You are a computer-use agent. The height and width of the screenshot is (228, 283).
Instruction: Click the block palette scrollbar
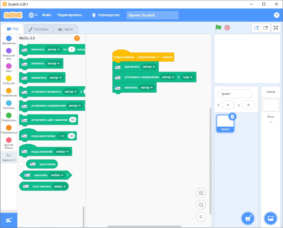pos(83,217)
